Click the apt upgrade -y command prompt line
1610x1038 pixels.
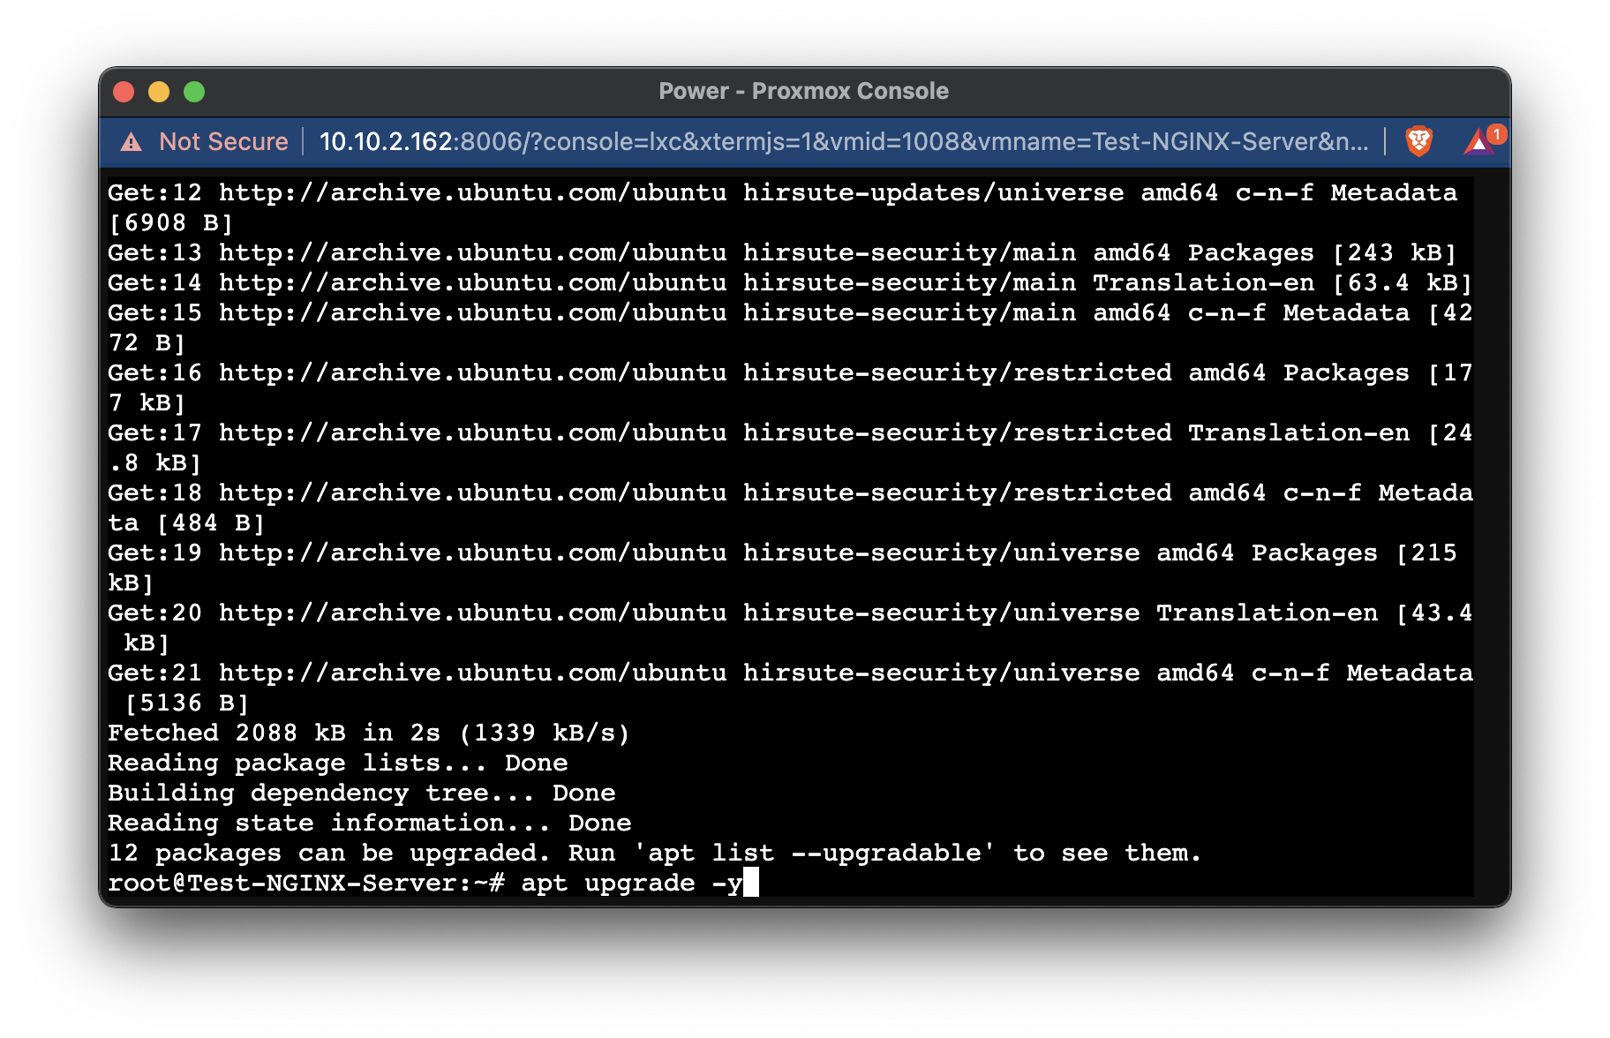pyautogui.click(x=428, y=883)
